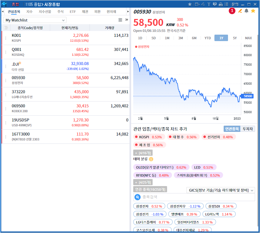Select the 5Y chart period tab

[x=235, y=38]
